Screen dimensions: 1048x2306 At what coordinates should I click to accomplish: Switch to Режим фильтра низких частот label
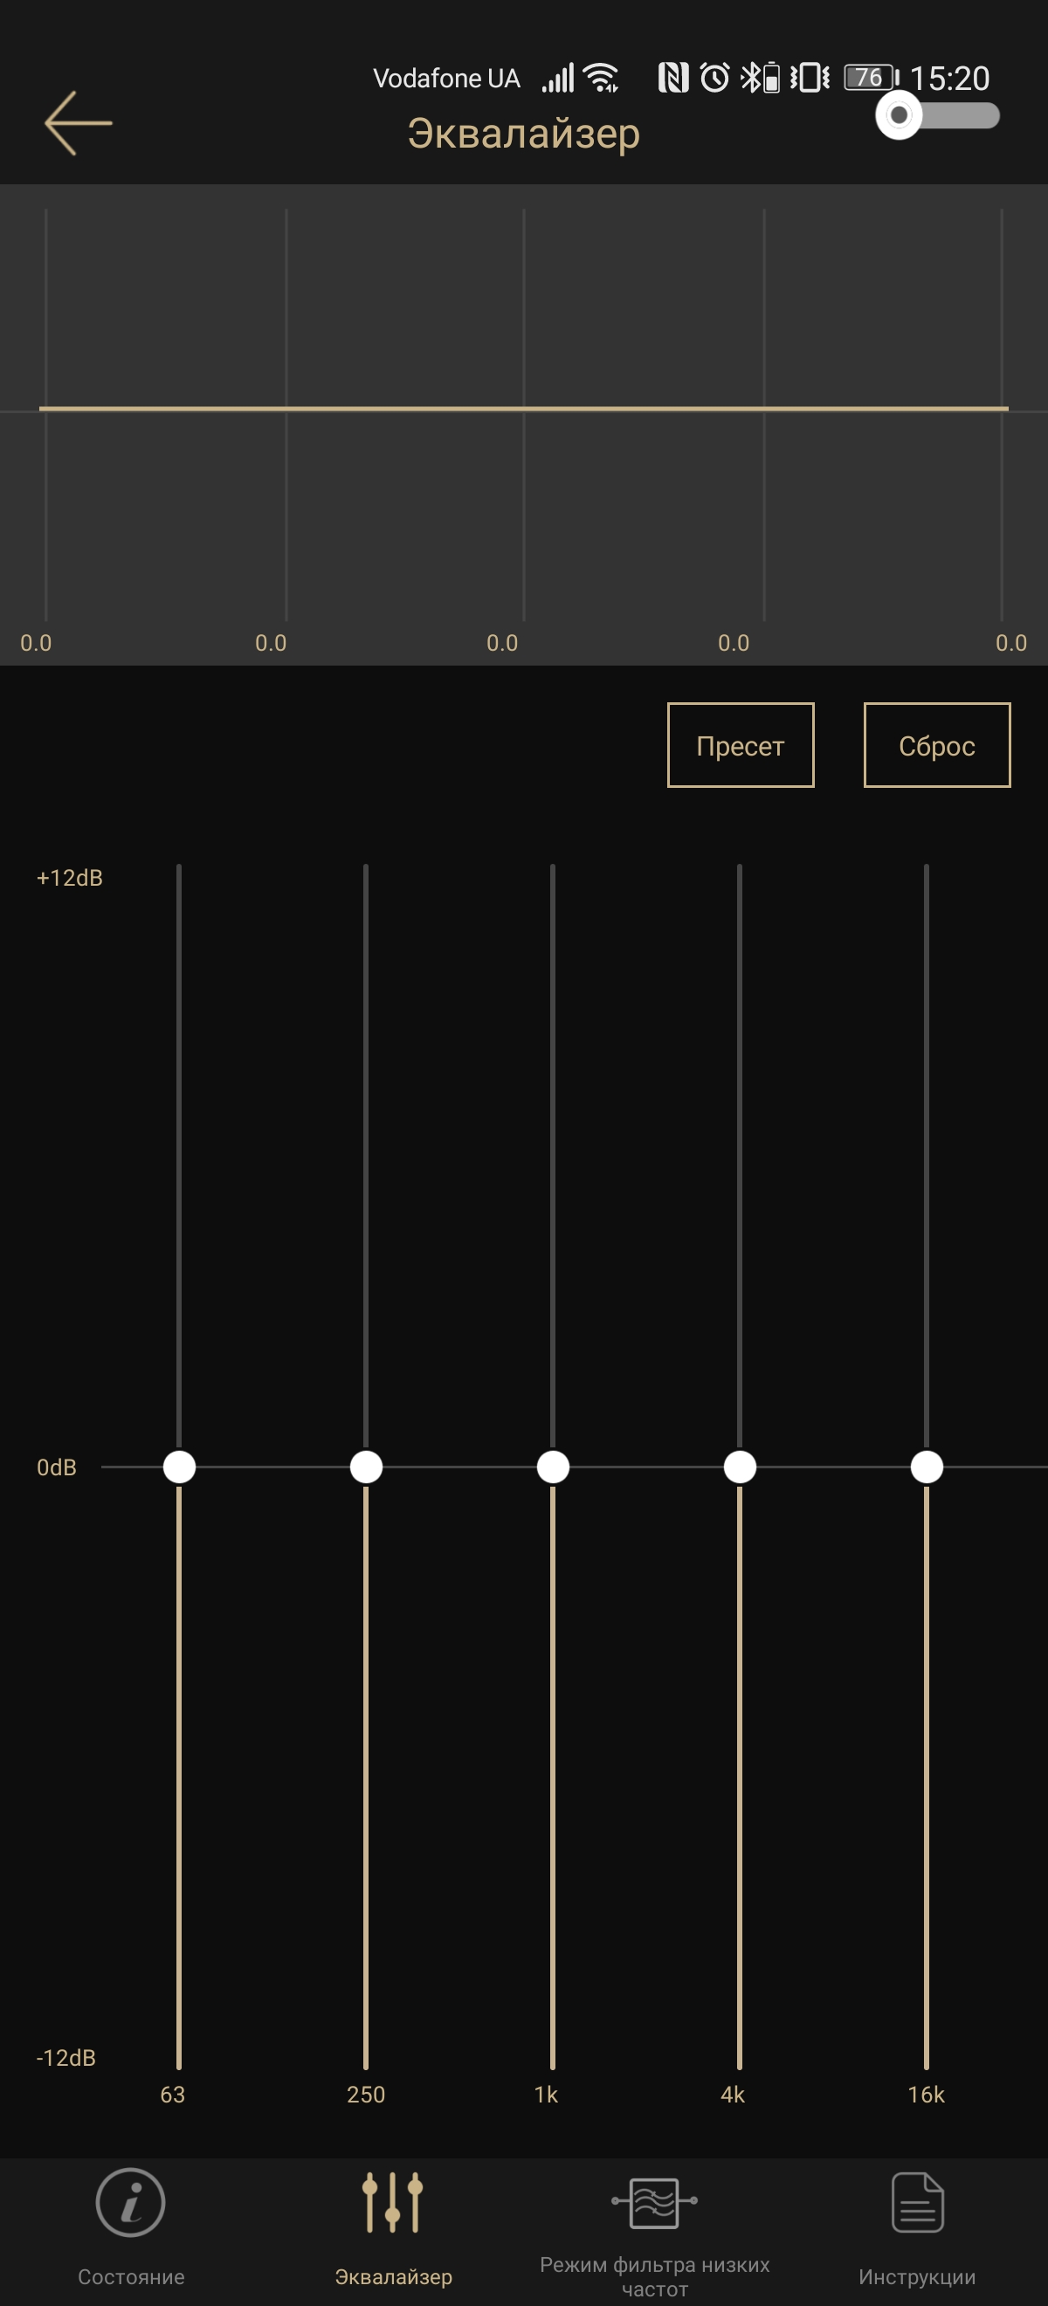pyautogui.click(x=654, y=2276)
